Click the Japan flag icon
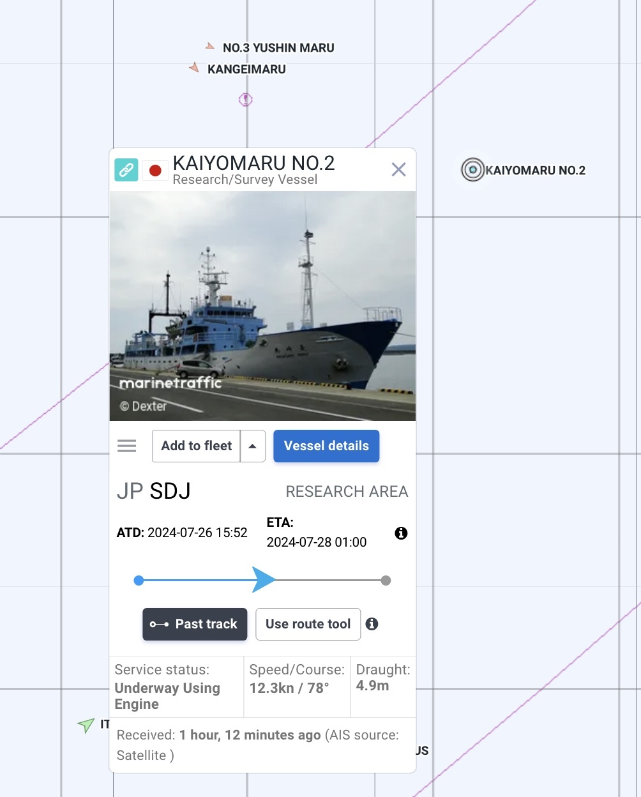 tap(155, 170)
